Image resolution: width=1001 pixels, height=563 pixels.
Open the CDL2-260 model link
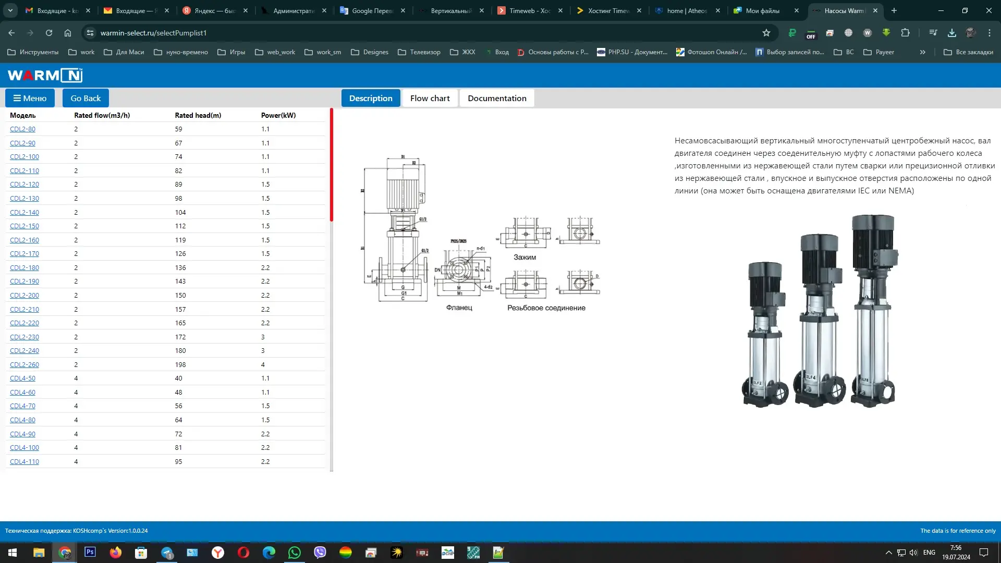pos(25,364)
